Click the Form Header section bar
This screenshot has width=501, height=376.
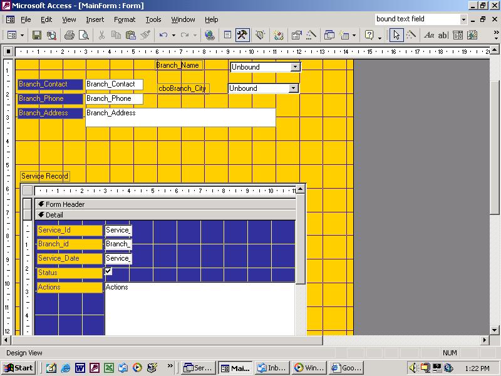click(165, 204)
